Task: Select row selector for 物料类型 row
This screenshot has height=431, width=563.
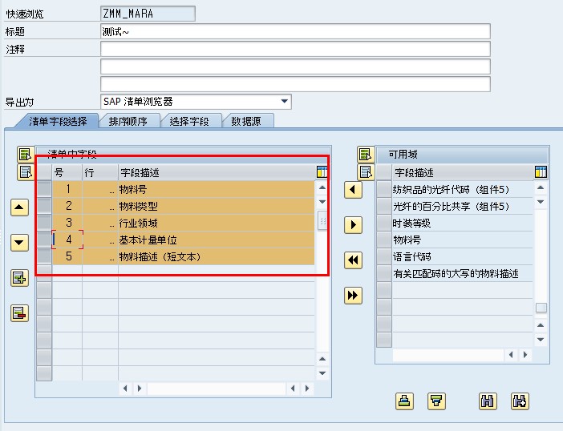Action: coord(44,206)
